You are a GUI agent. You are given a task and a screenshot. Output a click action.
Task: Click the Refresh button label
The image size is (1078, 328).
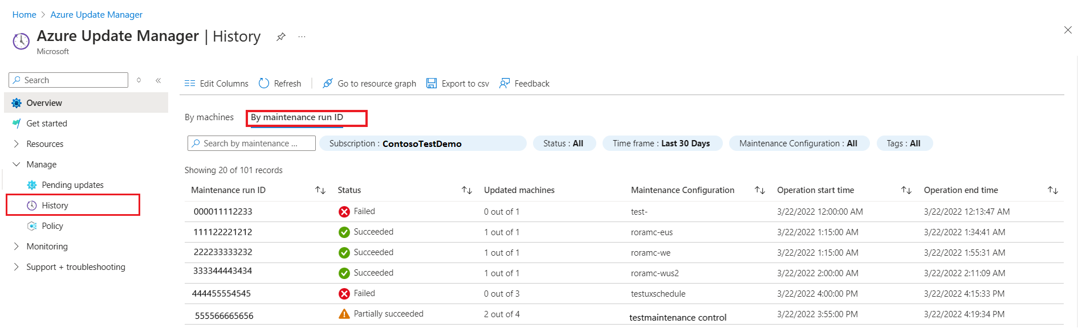coord(287,84)
